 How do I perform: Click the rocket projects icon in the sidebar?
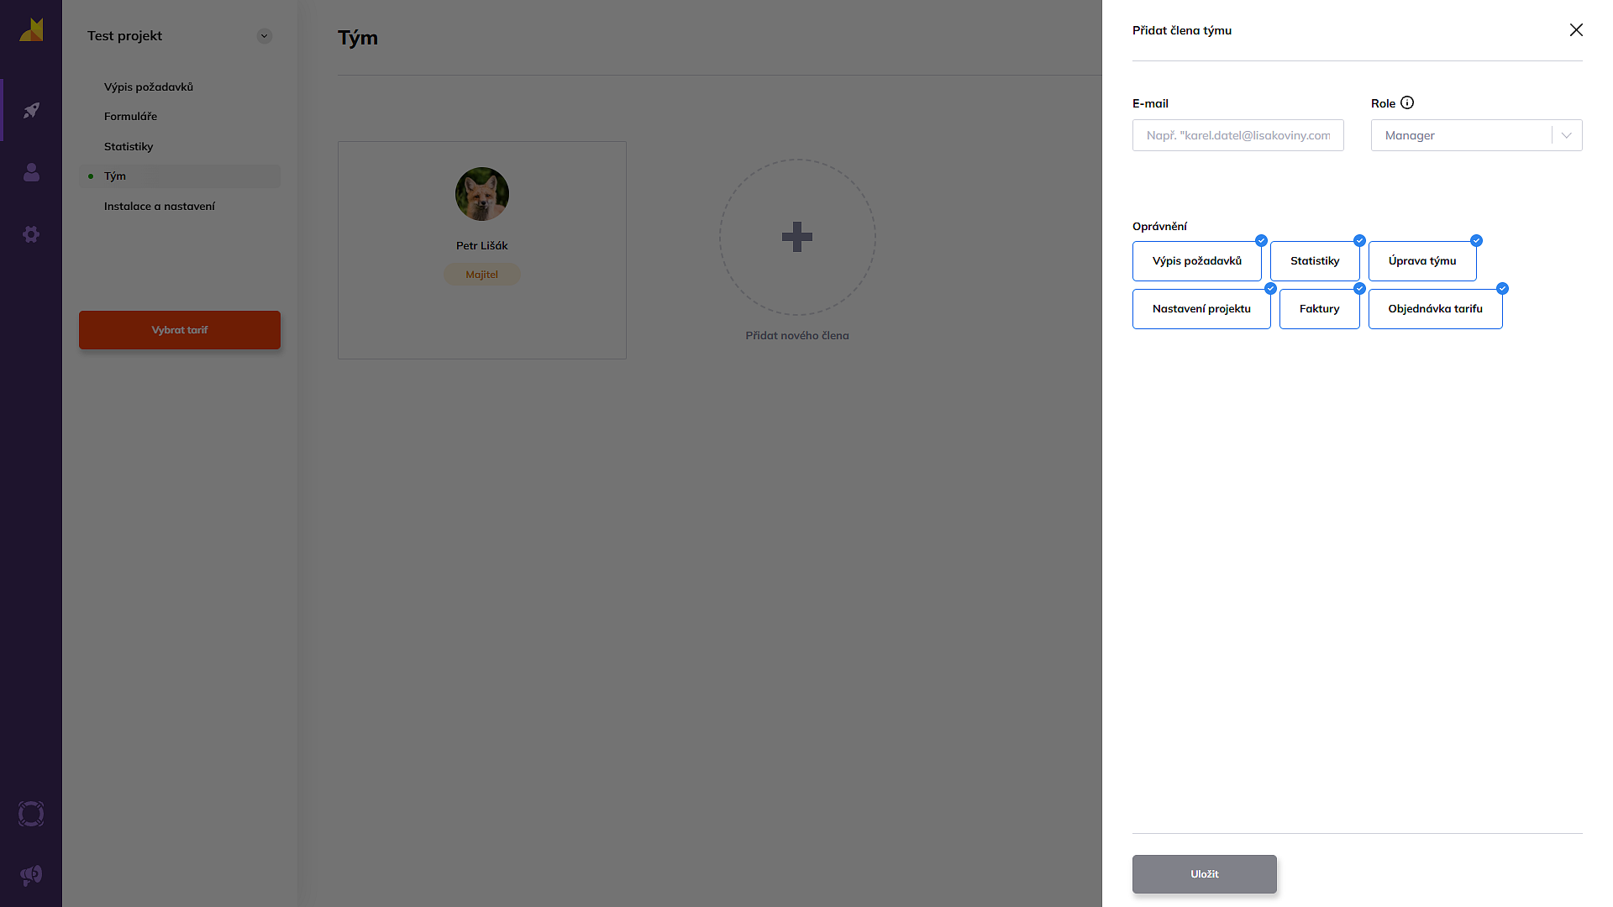tap(31, 110)
